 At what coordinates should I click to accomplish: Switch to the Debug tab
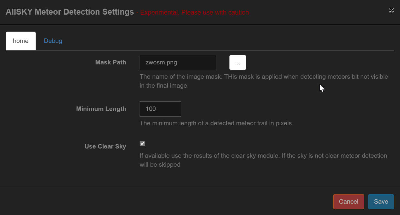pos(53,41)
